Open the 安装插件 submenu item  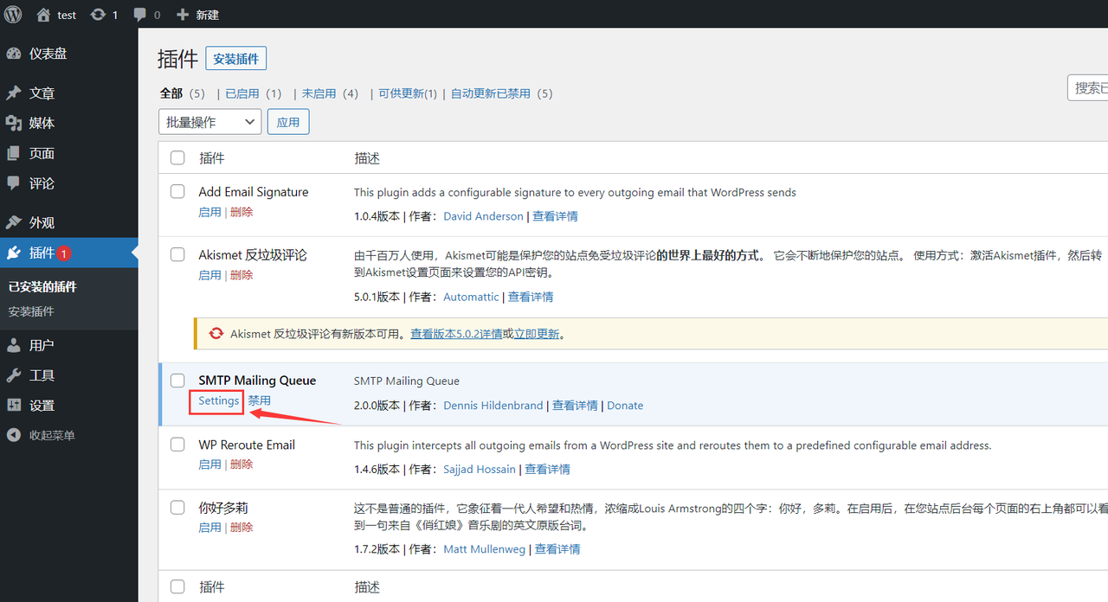point(31,311)
